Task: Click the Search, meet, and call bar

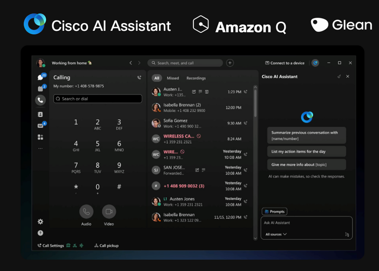Action: pos(185,63)
